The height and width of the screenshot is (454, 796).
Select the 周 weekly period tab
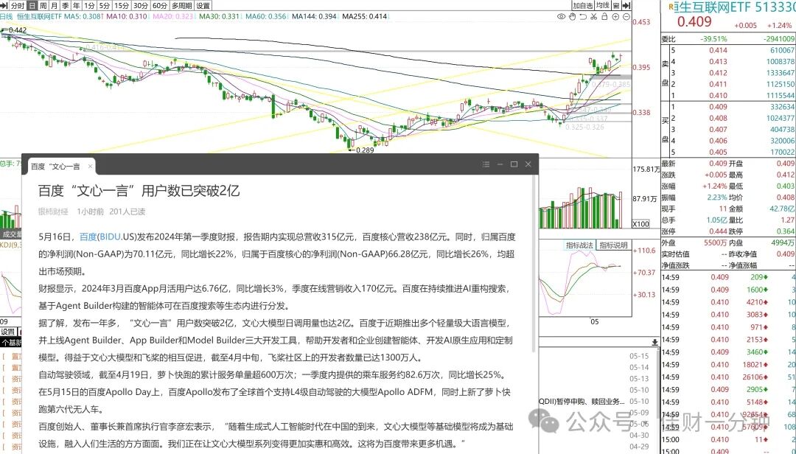pyautogui.click(x=43, y=6)
